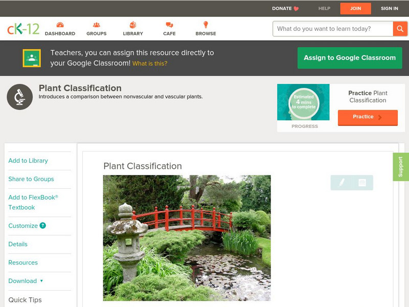Open the Details link
Screen dimensions: 409x307
18,244
